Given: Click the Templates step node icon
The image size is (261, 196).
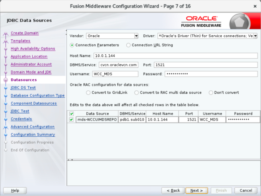Looking at the screenshot, I should (x=6, y=41).
